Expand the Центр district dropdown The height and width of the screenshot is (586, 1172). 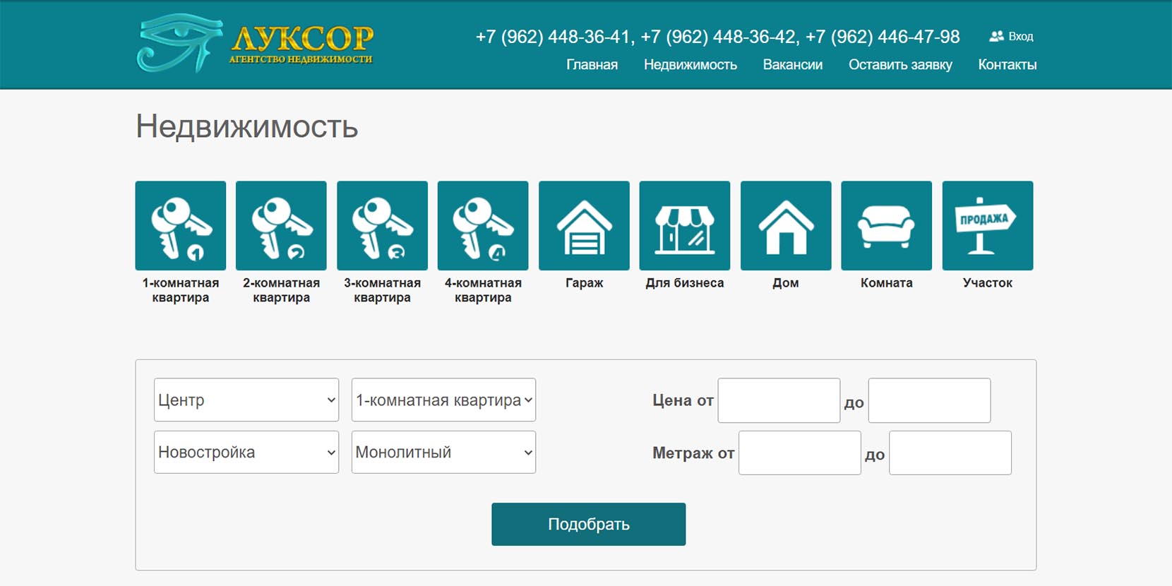[x=246, y=400]
